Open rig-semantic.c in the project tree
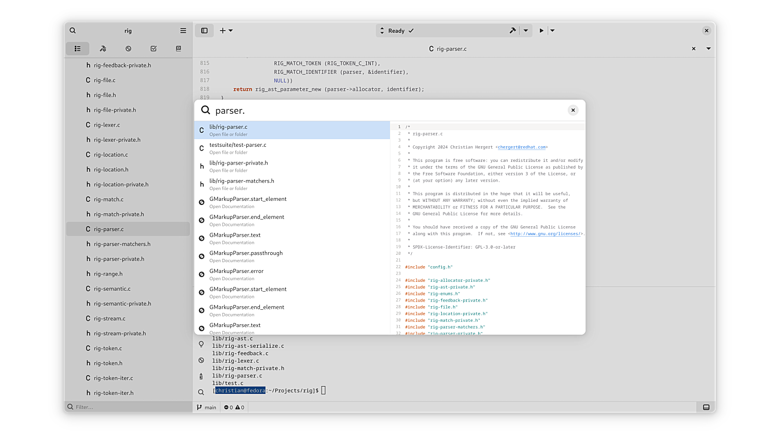 tap(112, 289)
